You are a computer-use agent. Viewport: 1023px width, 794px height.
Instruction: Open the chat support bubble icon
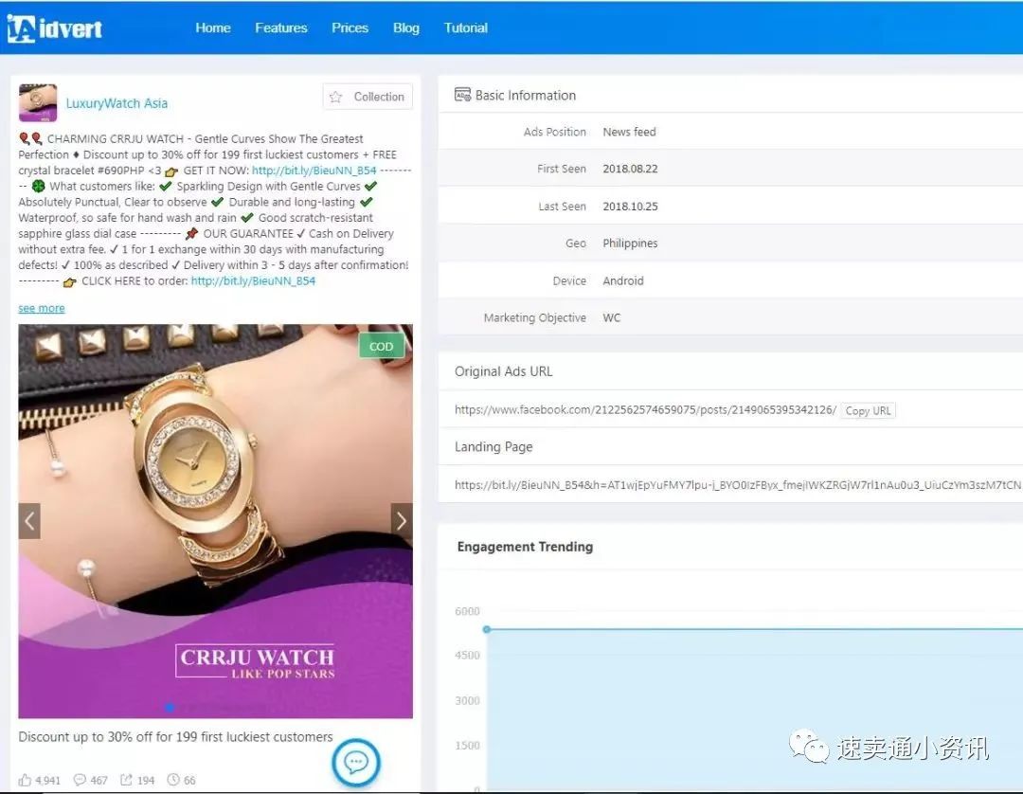pyautogui.click(x=356, y=761)
